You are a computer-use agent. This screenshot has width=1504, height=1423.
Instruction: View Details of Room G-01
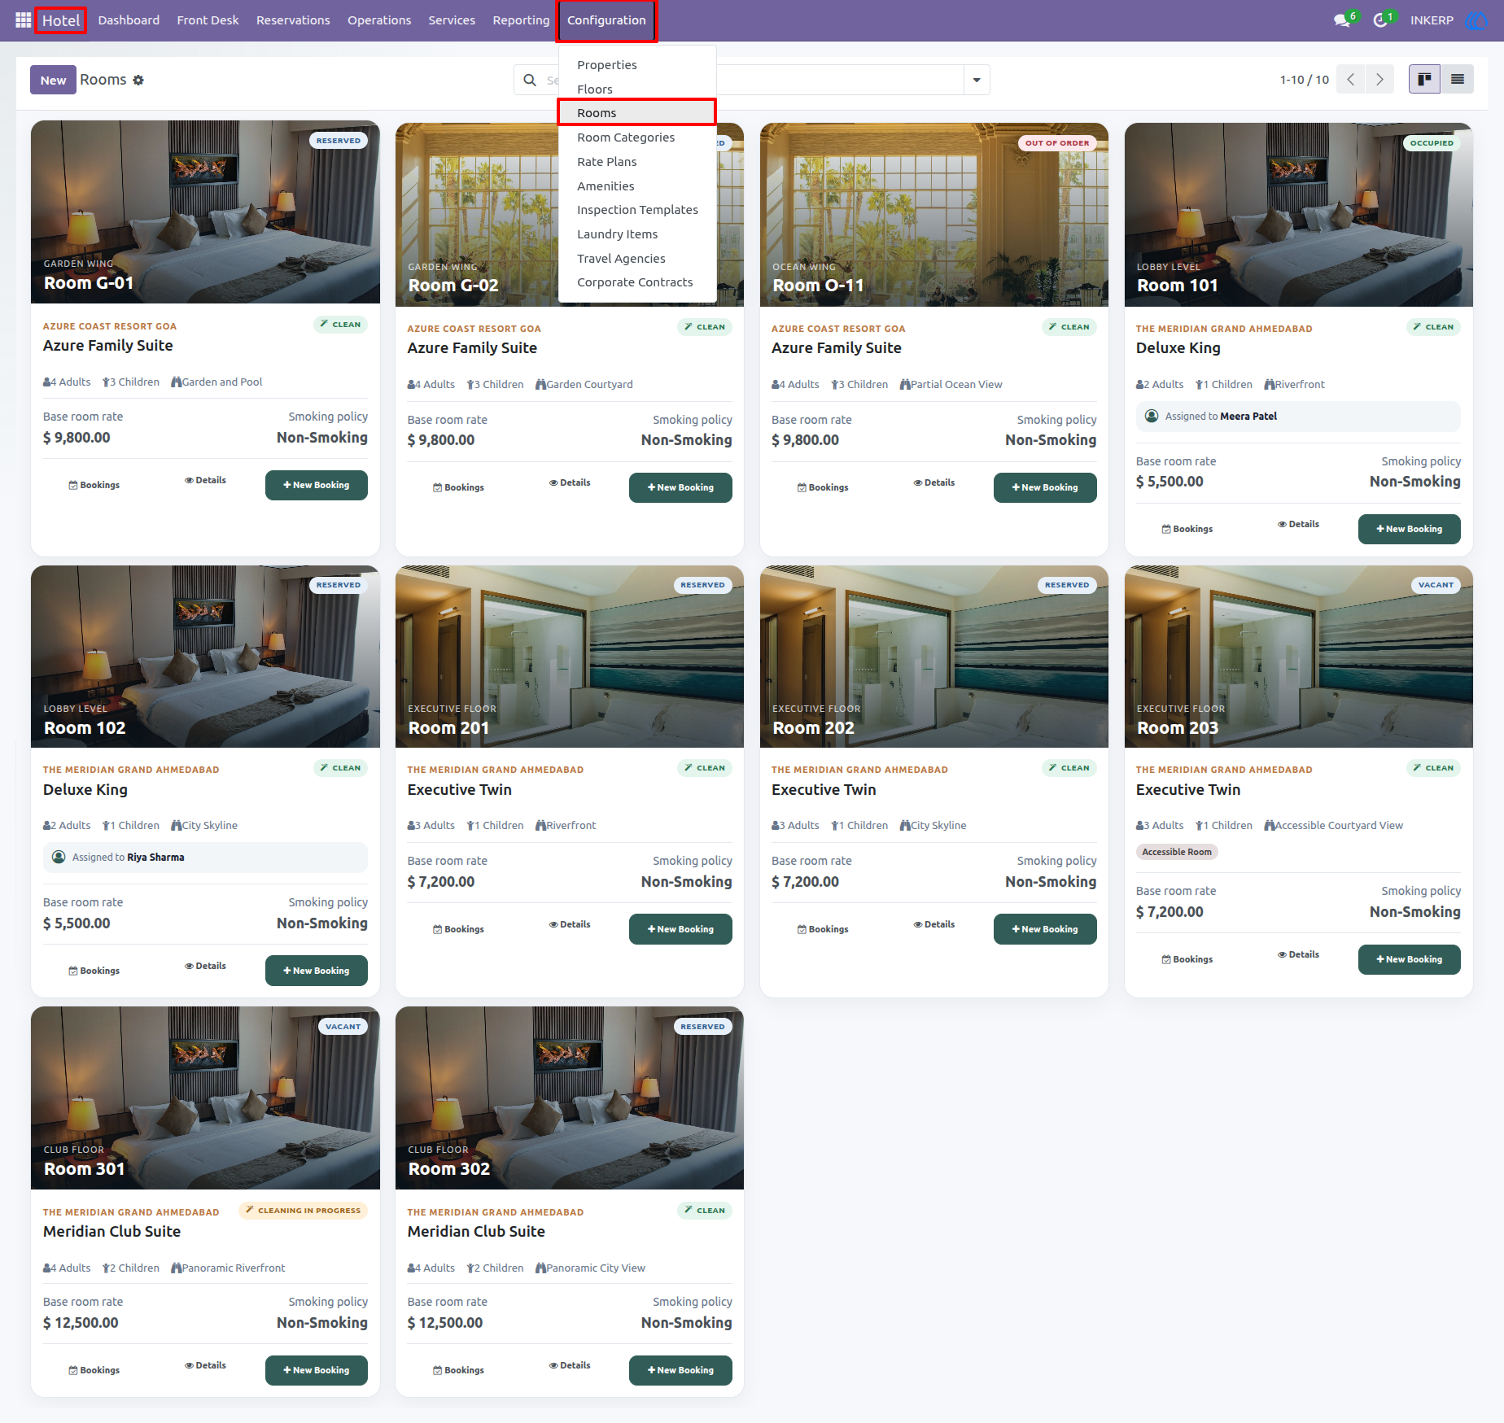point(205,481)
